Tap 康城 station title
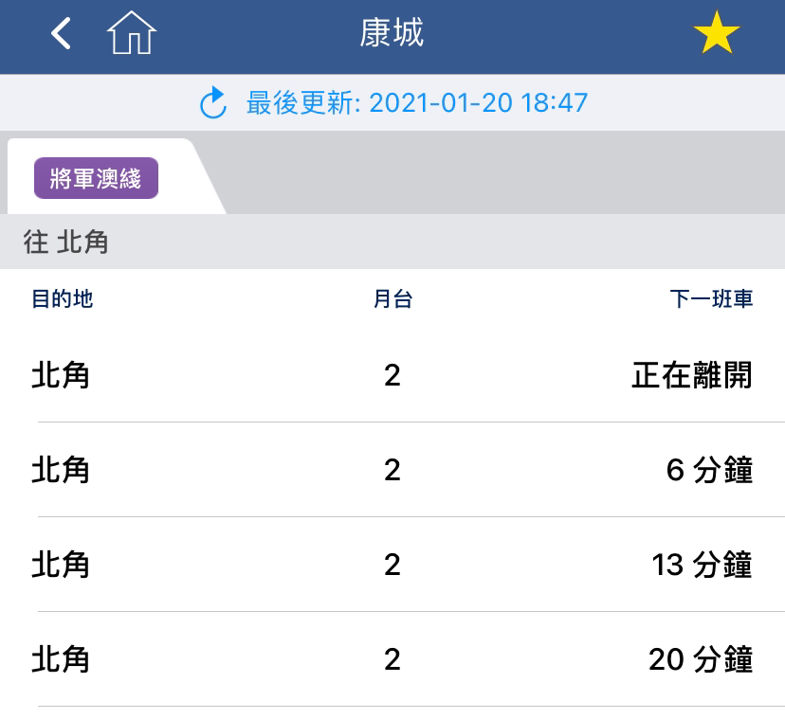The width and height of the screenshot is (785, 719). pyautogui.click(x=392, y=33)
